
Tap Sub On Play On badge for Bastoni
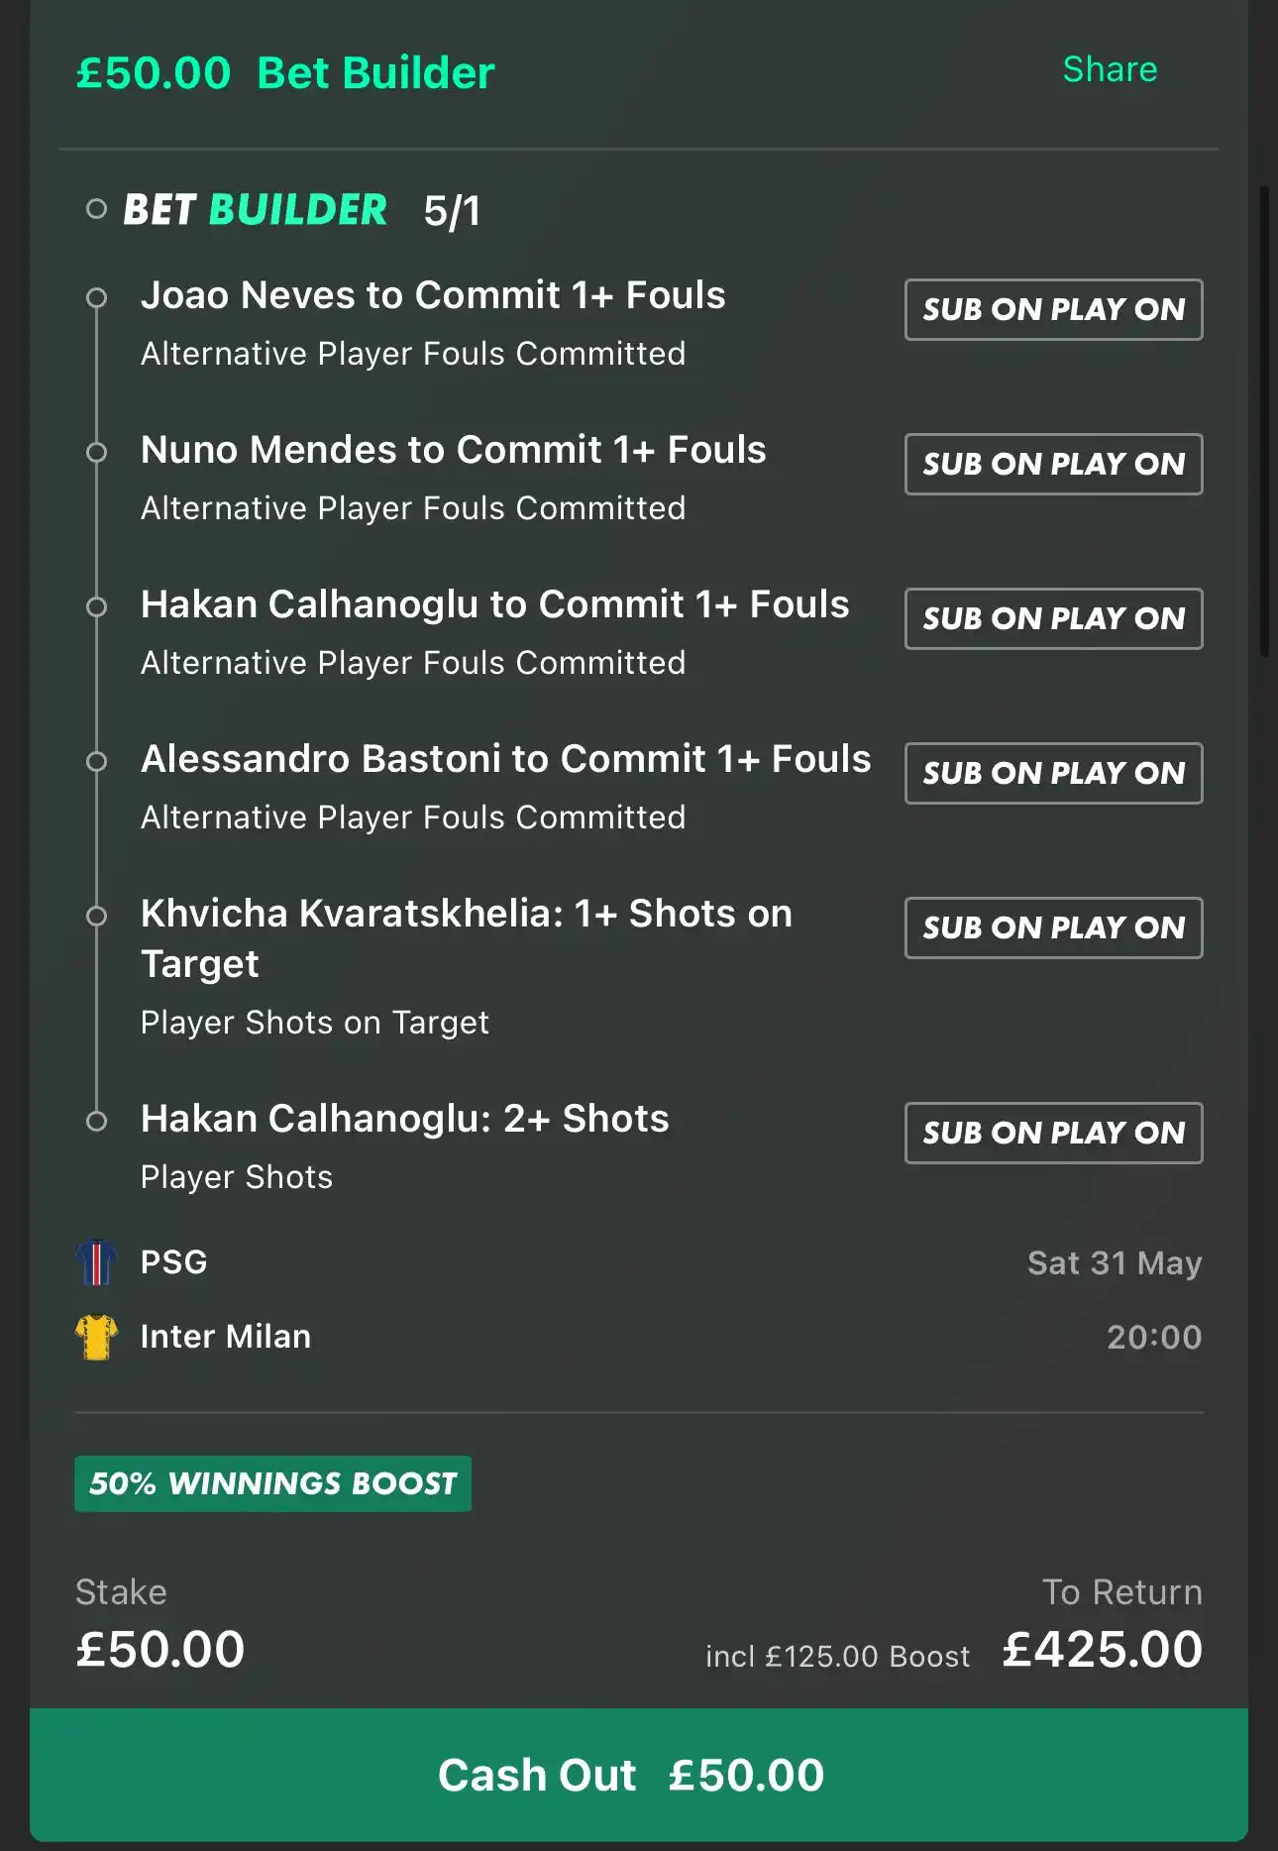pos(1053,773)
